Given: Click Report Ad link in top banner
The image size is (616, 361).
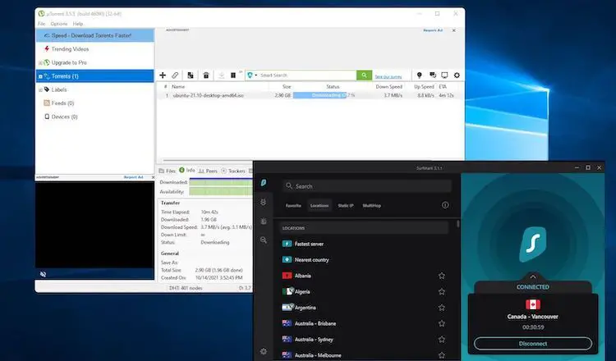Looking at the screenshot, I should 433,30.
